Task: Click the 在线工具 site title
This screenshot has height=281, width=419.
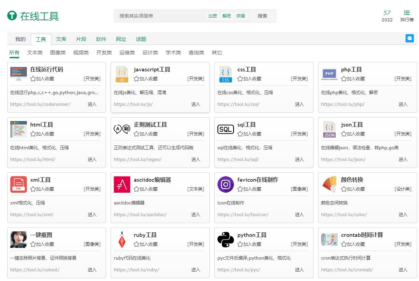Action: 39,16
